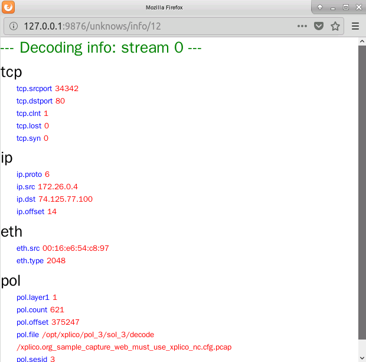Click the 'eth' section heading
This screenshot has width=366, height=362.
(11, 232)
